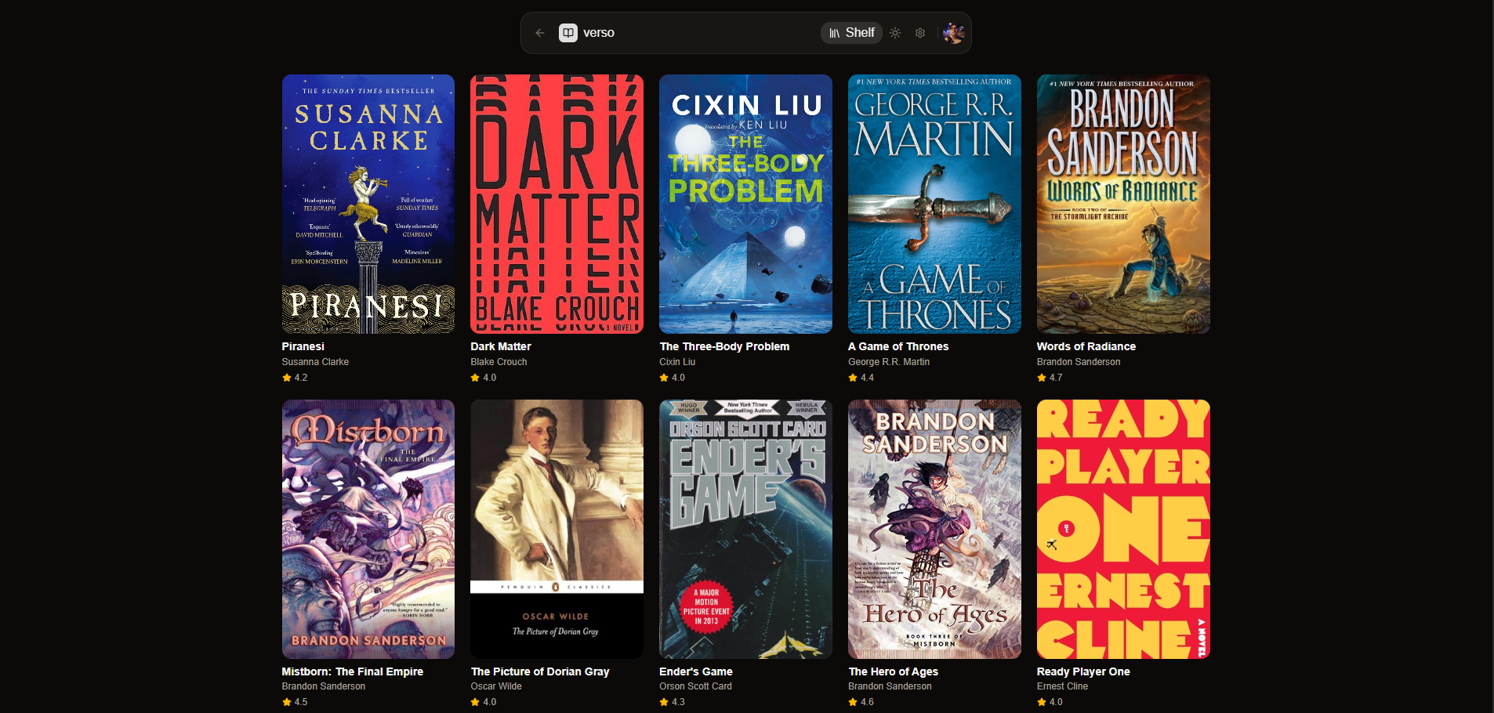Select the "Piranesi" title below its cover
Screen dimensions: 1494x713
coord(303,346)
